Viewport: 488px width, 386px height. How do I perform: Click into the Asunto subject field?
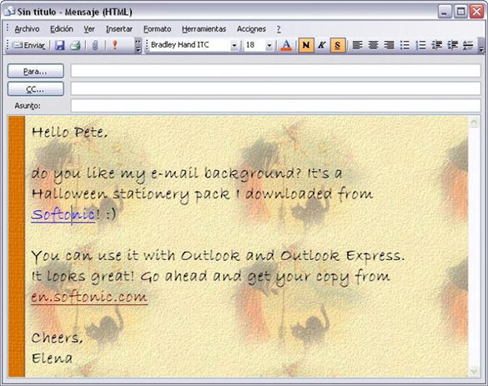pyautogui.click(x=275, y=106)
